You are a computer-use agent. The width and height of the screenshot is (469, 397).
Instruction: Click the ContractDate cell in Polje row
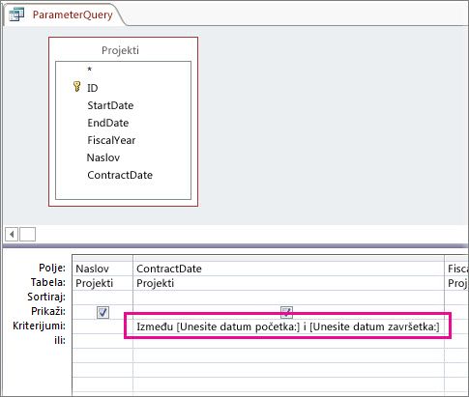click(288, 269)
